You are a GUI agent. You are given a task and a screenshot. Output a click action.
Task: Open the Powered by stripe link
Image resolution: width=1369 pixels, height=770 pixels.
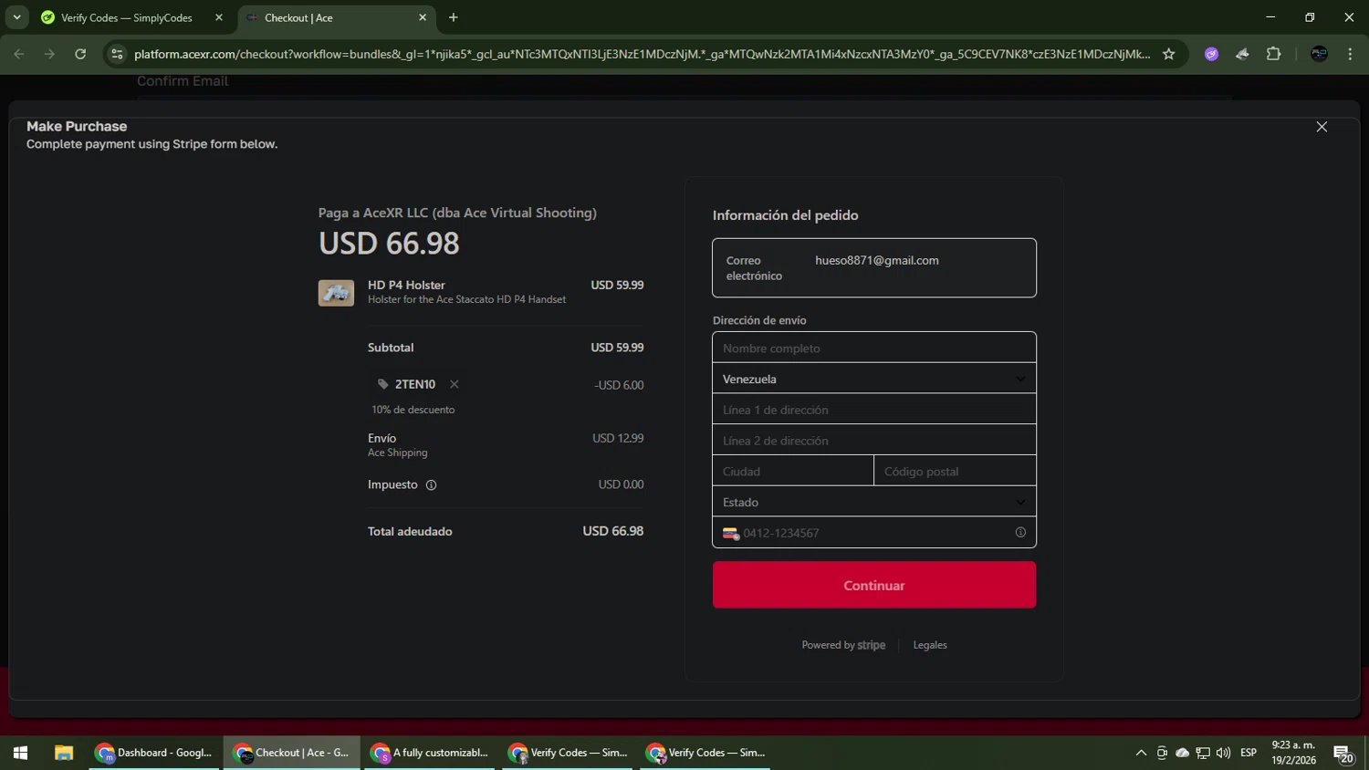843,645
